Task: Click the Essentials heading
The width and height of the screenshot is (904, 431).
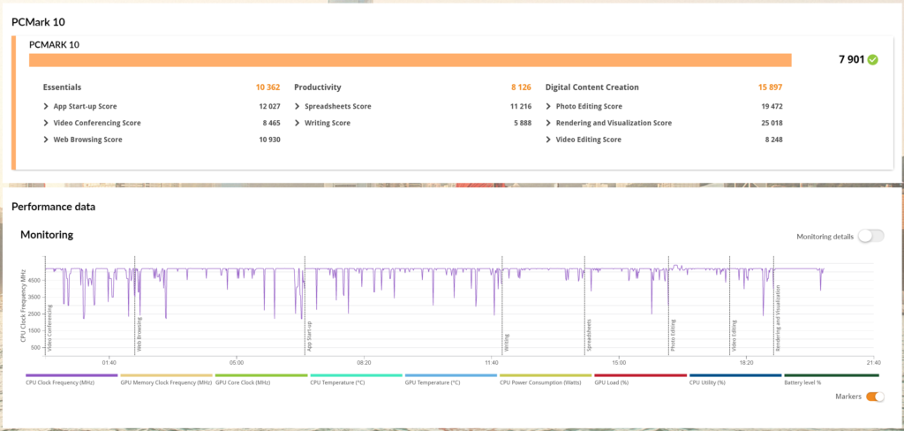Action: tap(63, 87)
